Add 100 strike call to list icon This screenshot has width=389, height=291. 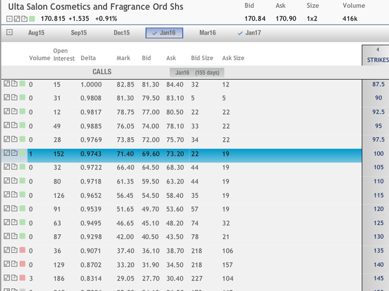pos(14,153)
